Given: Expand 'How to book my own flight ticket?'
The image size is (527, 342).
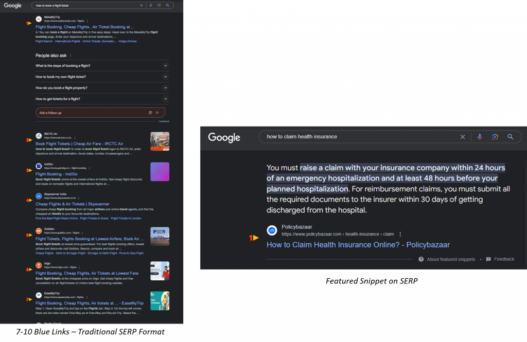Looking at the screenshot, I should [x=102, y=77].
